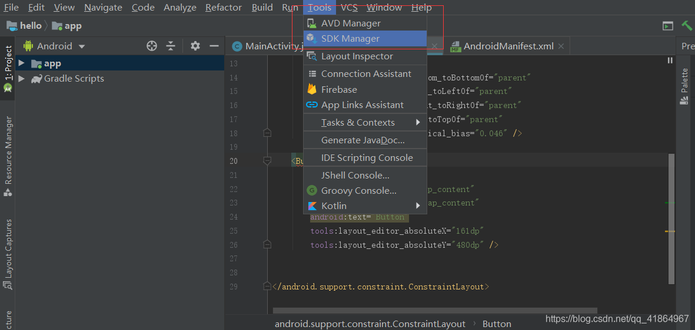
Task: Toggle the Palette side panel
Action: point(685,86)
